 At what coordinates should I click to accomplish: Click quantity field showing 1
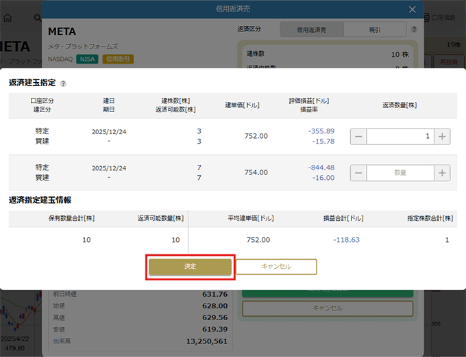400,136
